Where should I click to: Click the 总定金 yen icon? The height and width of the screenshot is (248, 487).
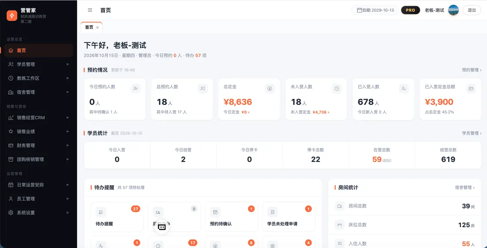click(x=270, y=88)
